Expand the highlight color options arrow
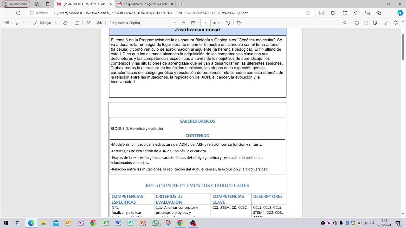This screenshot has width=406, height=228. [24, 23]
